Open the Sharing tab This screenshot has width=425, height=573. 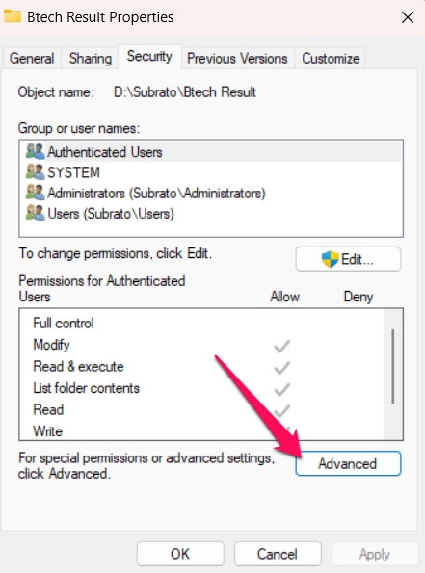(x=91, y=59)
